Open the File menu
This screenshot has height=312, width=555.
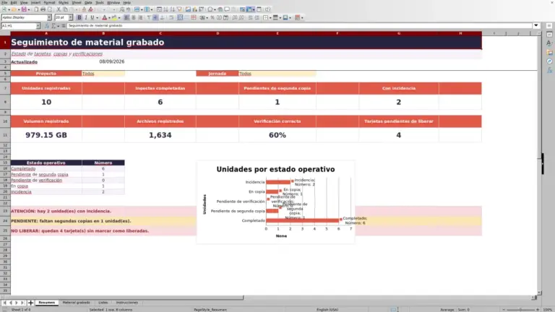[x=4, y=2]
